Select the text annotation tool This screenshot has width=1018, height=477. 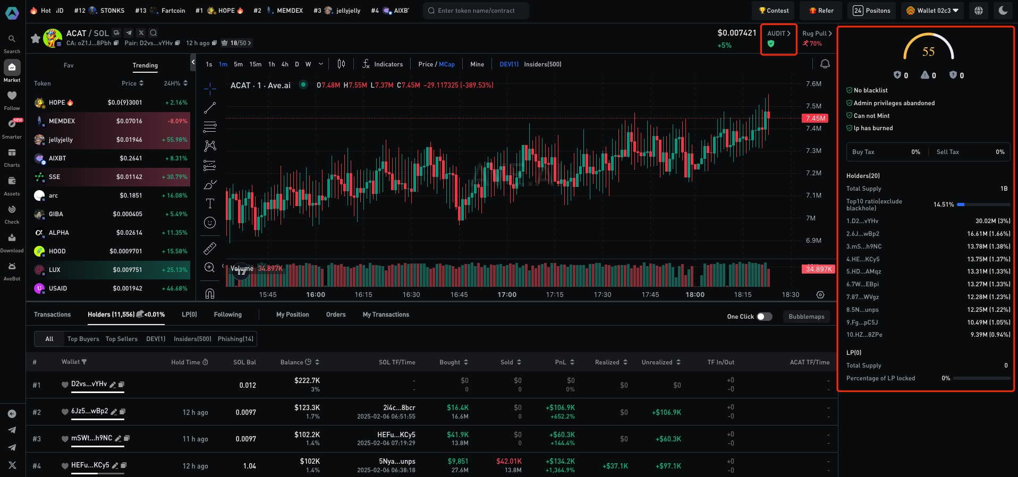tap(210, 203)
